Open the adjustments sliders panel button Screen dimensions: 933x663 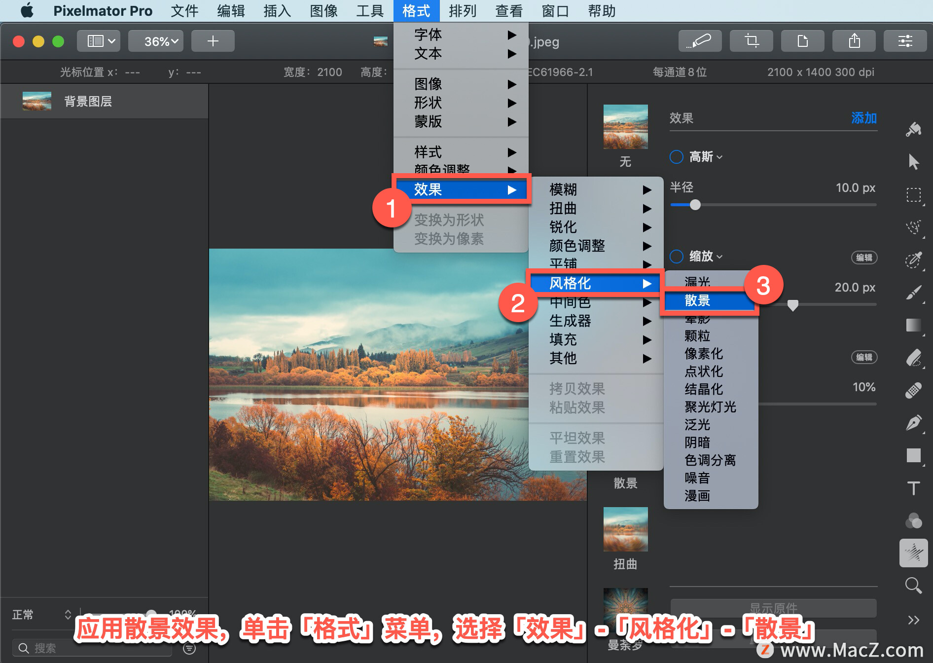click(x=905, y=41)
